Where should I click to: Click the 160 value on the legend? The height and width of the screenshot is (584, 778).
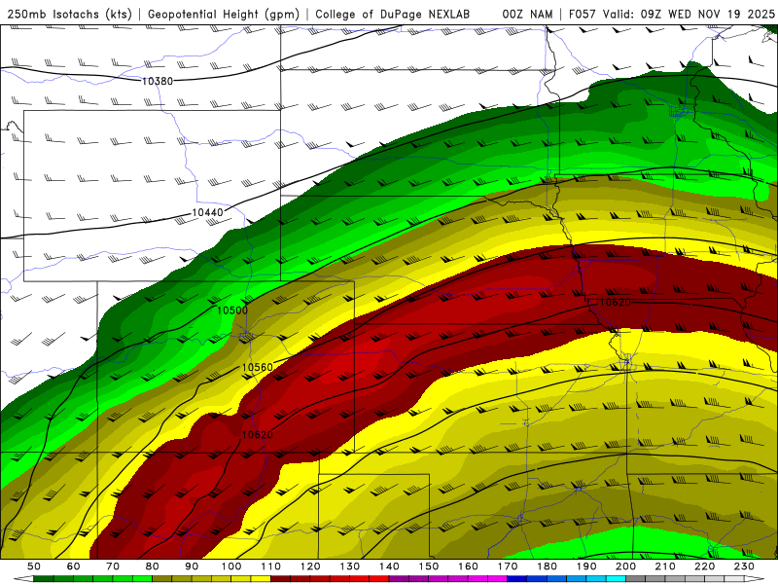coord(469,566)
